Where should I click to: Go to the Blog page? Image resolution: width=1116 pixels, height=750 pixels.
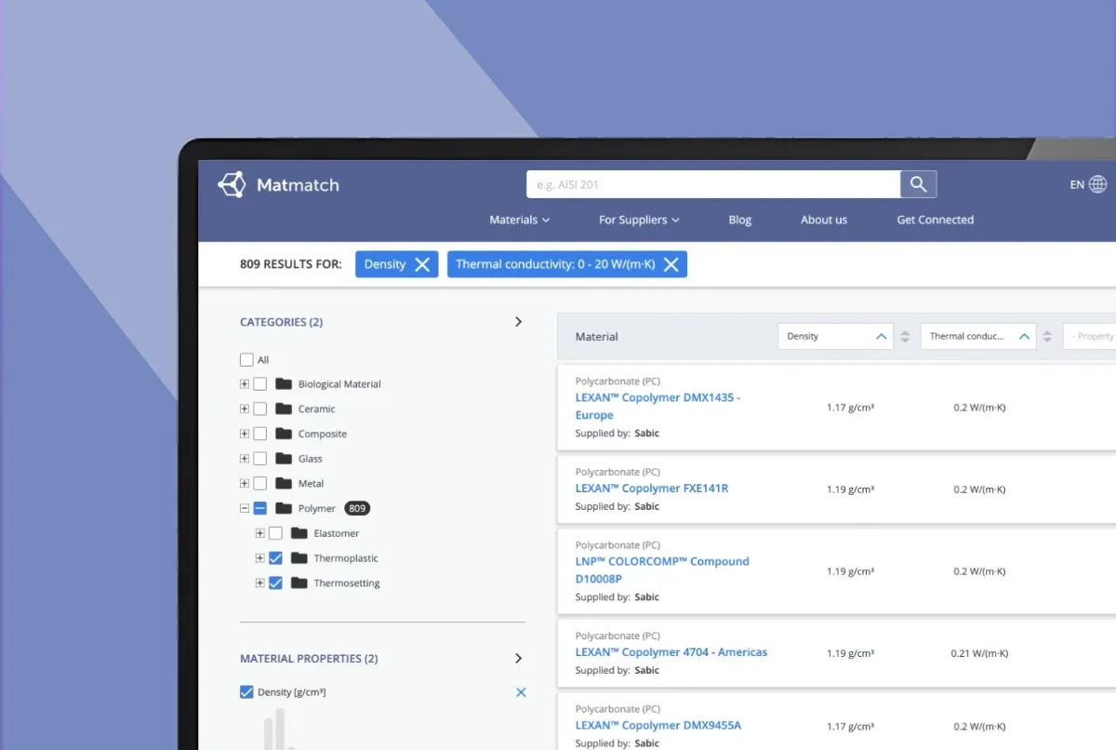[740, 220]
